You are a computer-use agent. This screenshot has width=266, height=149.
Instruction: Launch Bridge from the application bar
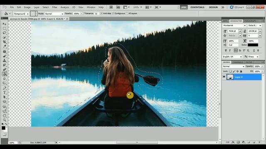click(x=111, y=7)
